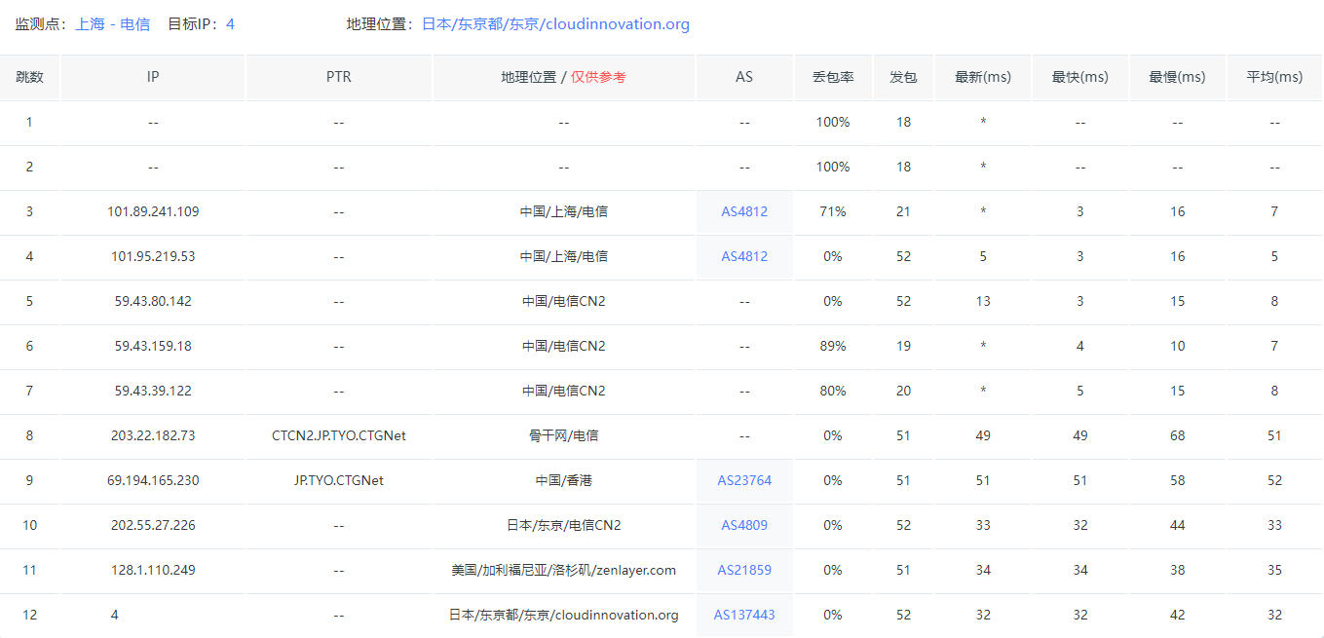Select the 发包 column header

903,77
